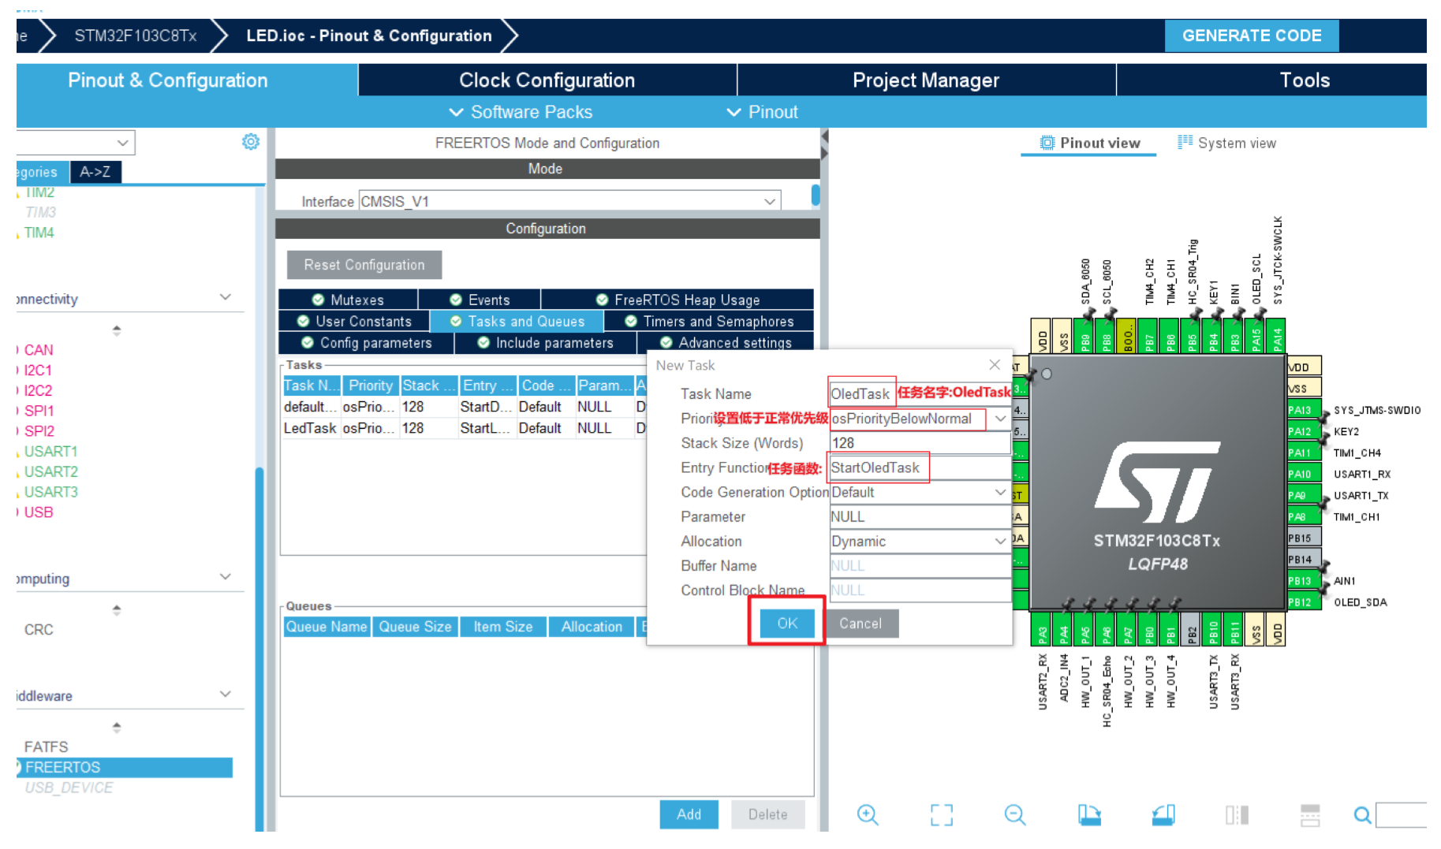Open the Advanced settings tab
Screen dimensions: 1441x849
click(x=726, y=342)
